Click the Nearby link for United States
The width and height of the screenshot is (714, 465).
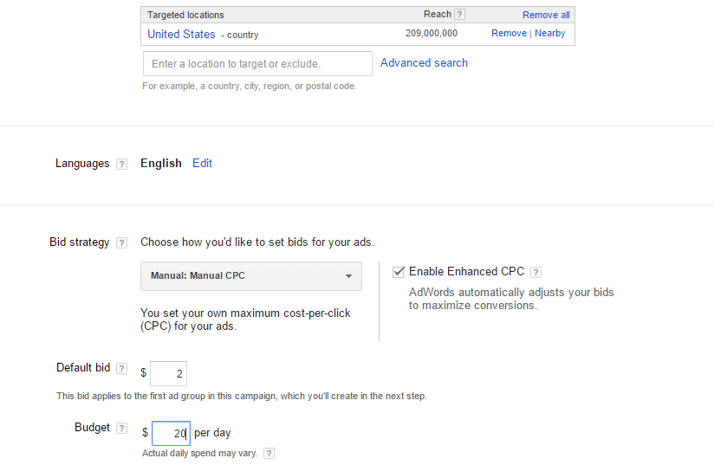pyautogui.click(x=549, y=33)
